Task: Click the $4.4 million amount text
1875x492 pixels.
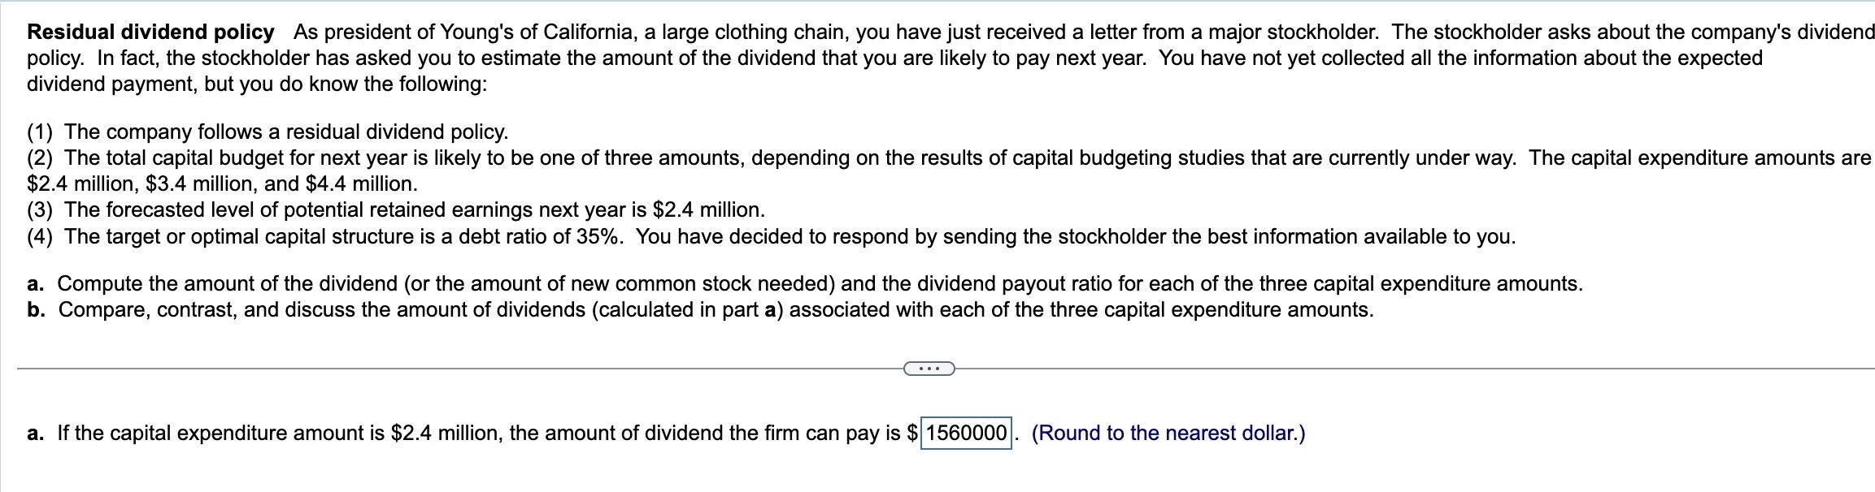Action: coord(368,183)
